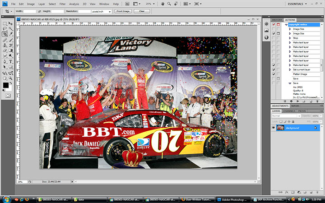Toggle the Flatten Image step checkbox
Screen dimensions: 325x203
click(x=274, y=74)
